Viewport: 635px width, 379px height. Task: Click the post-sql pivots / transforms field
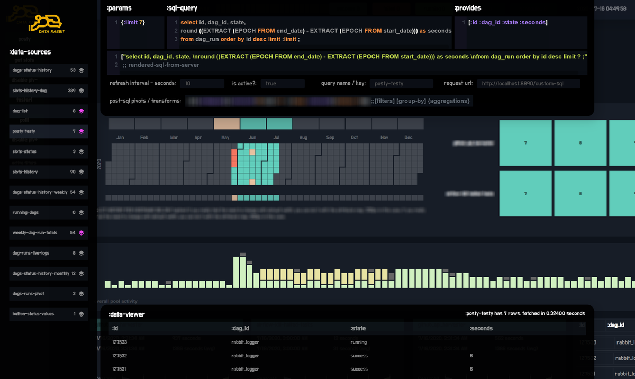click(329, 101)
